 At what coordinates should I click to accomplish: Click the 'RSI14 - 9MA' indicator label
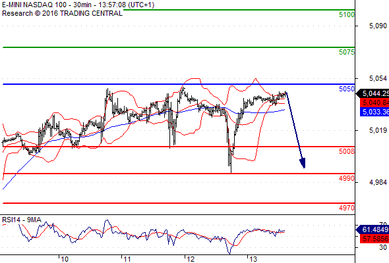22,220
